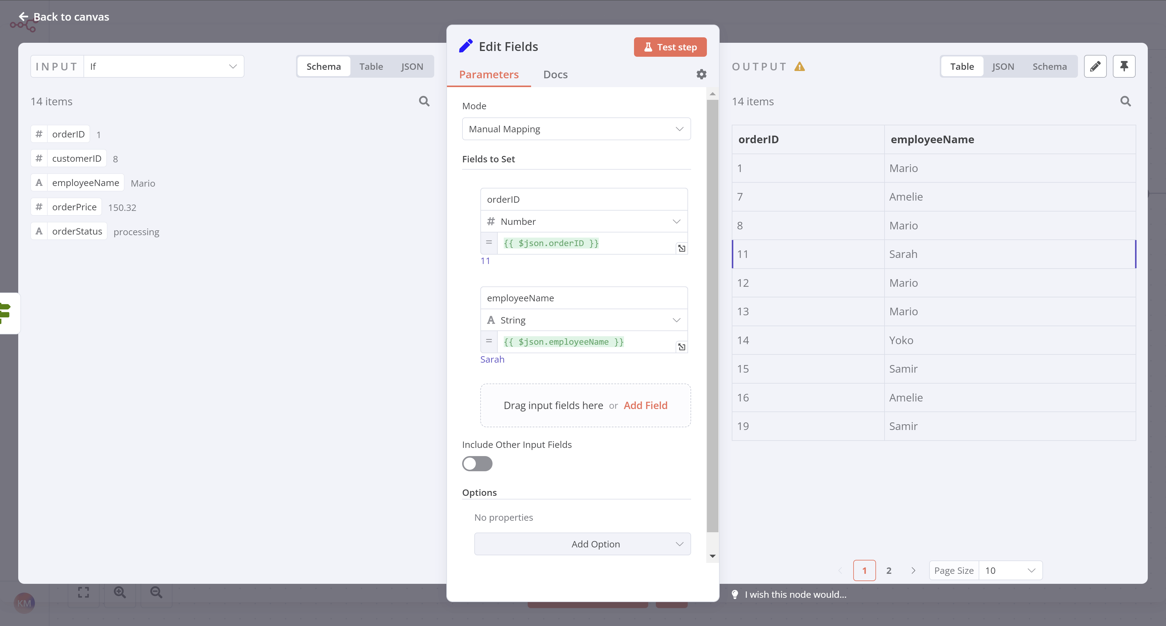Select the Schema view for input
1166x626 pixels.
(x=323, y=66)
